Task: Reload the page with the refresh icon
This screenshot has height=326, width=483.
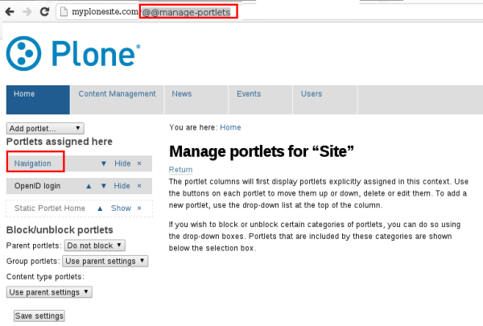Action: click(x=44, y=12)
